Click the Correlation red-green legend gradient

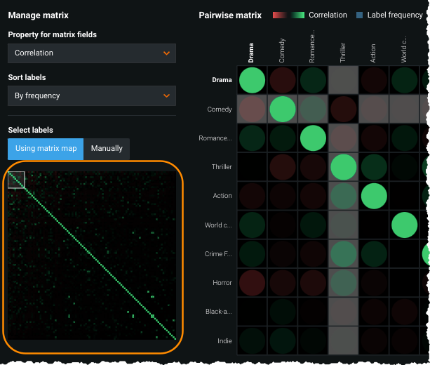point(288,15)
